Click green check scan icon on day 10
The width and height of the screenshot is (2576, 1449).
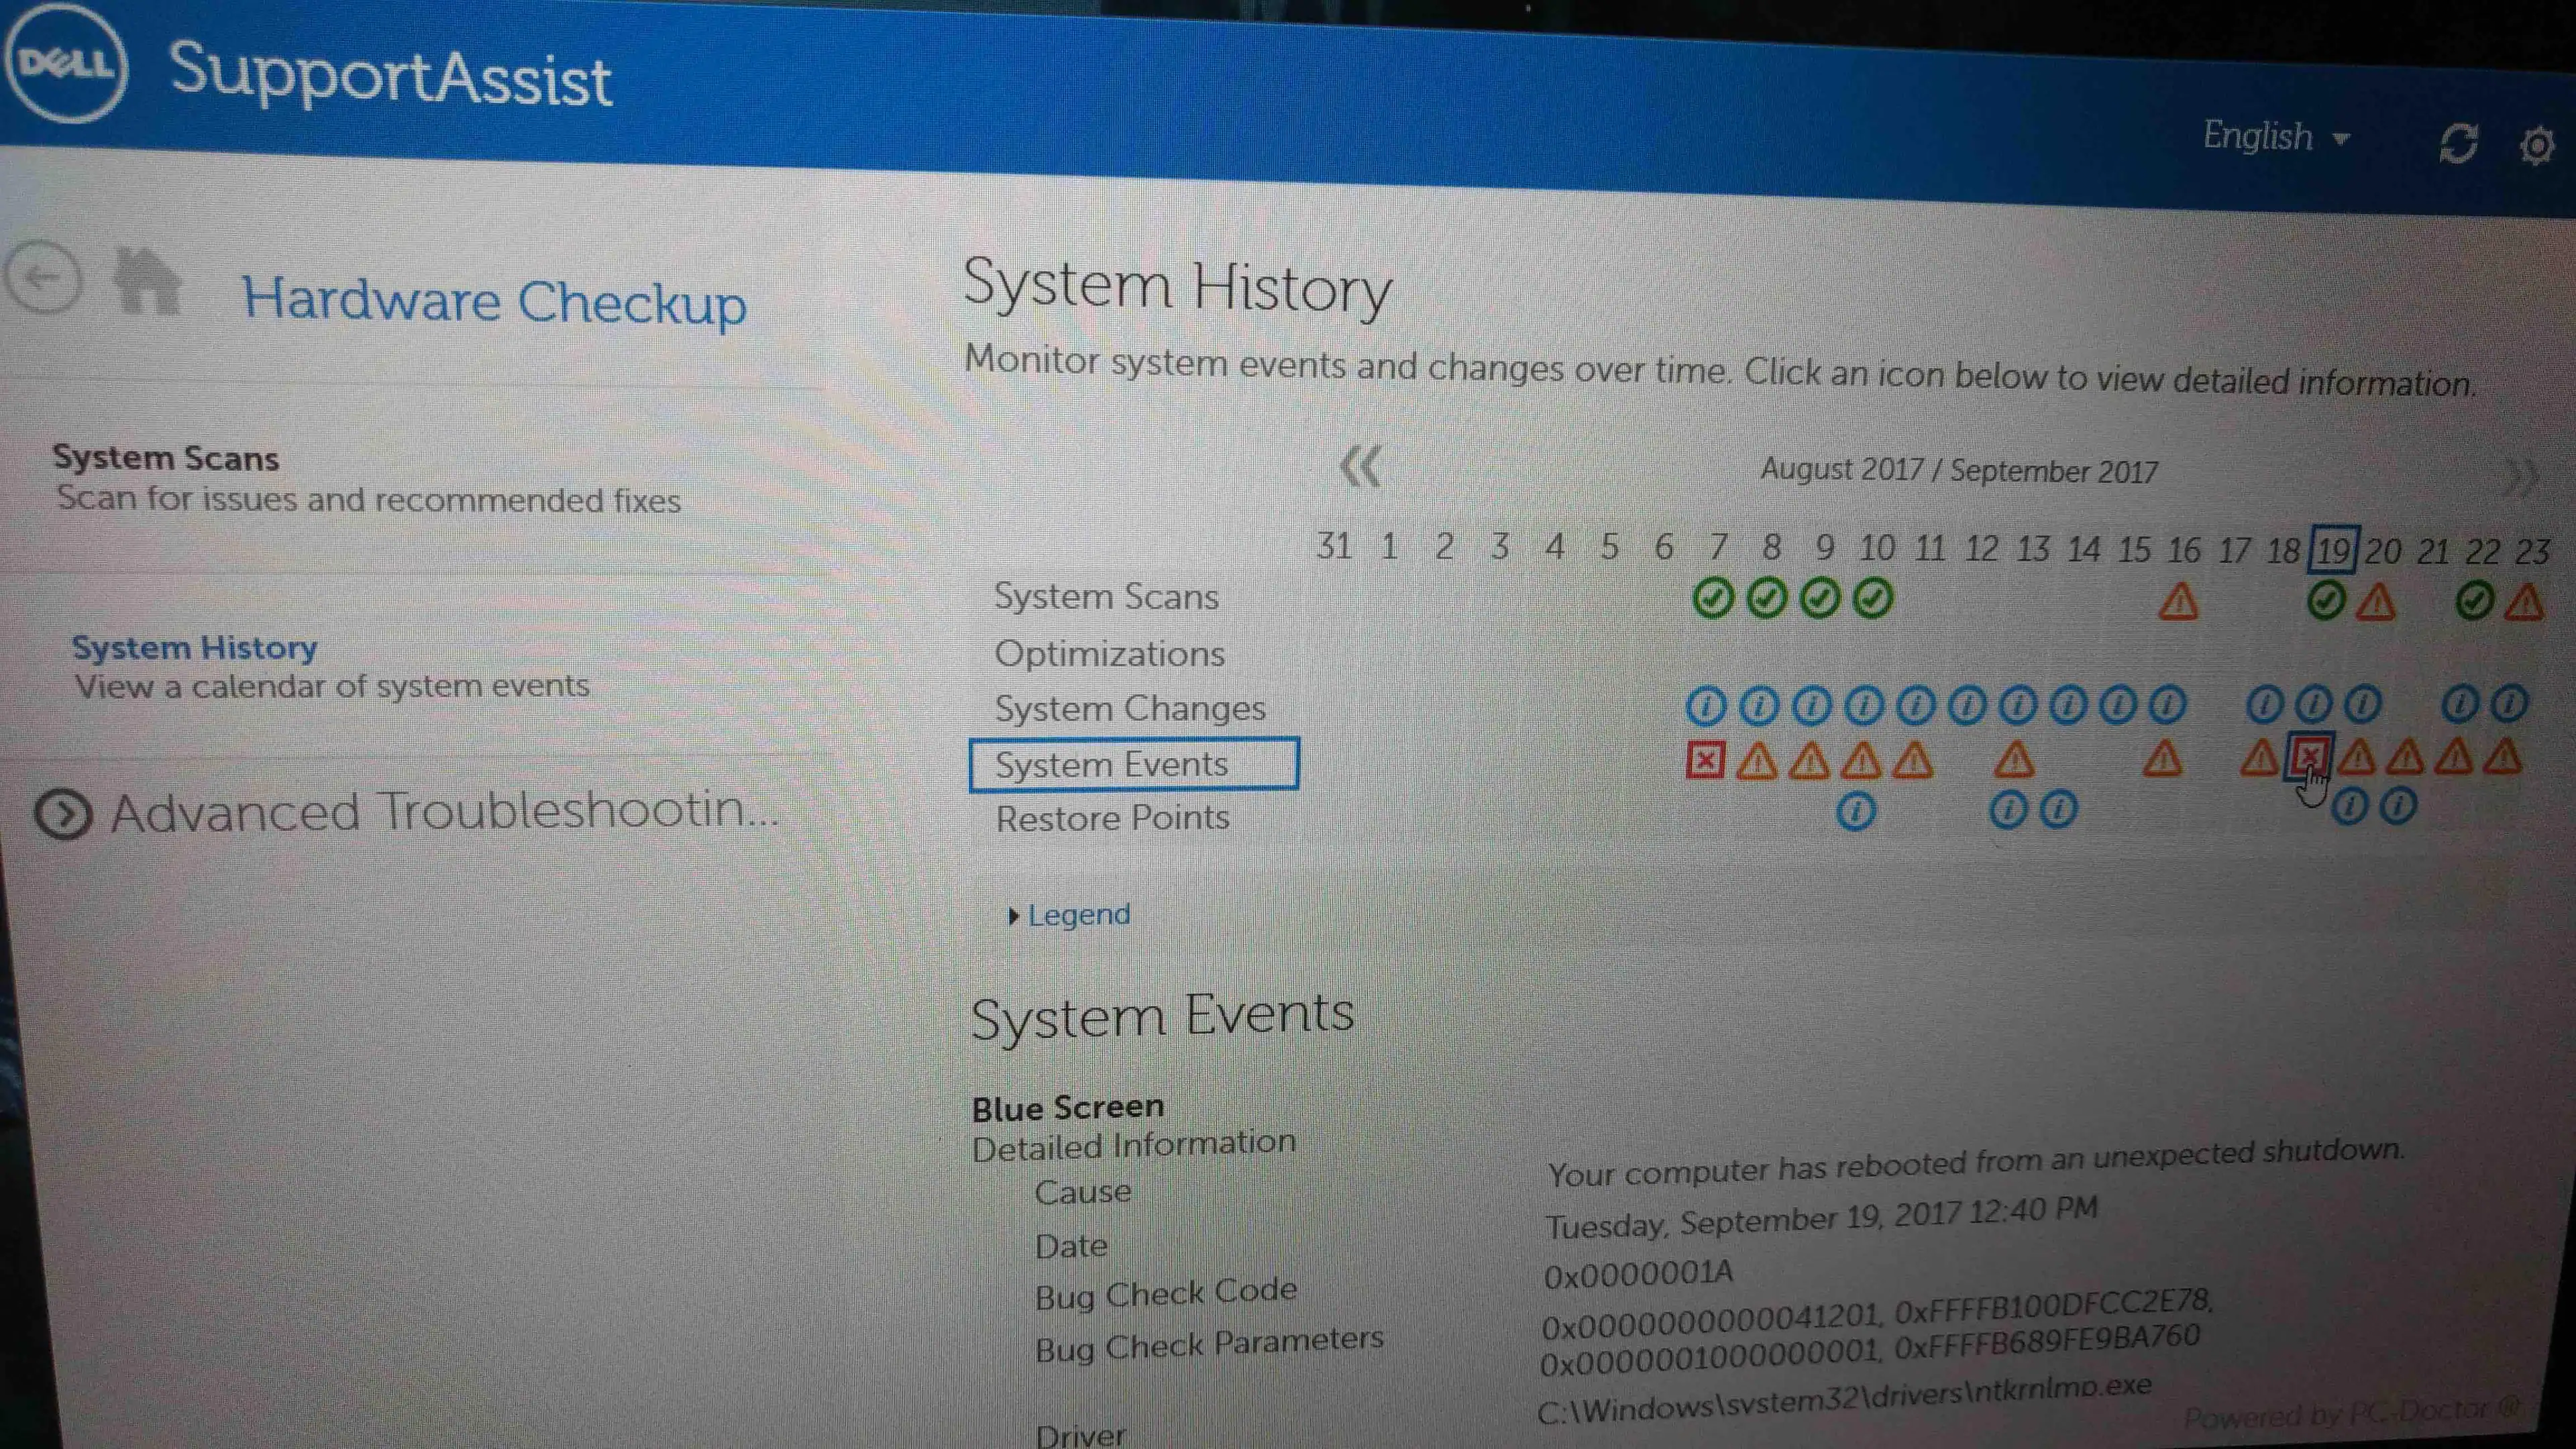click(1872, 599)
